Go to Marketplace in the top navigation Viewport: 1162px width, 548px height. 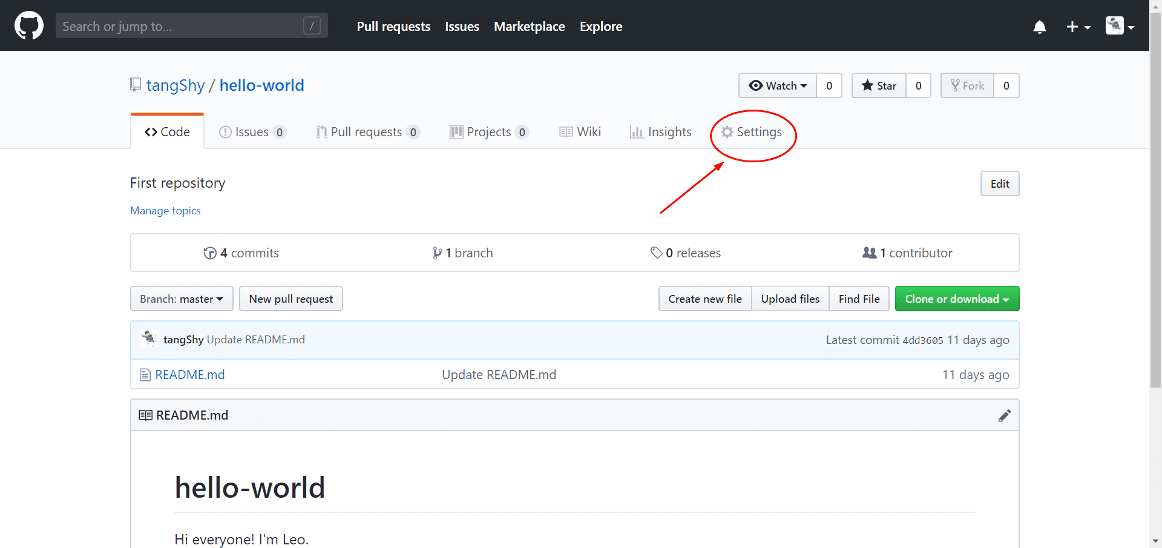[530, 27]
